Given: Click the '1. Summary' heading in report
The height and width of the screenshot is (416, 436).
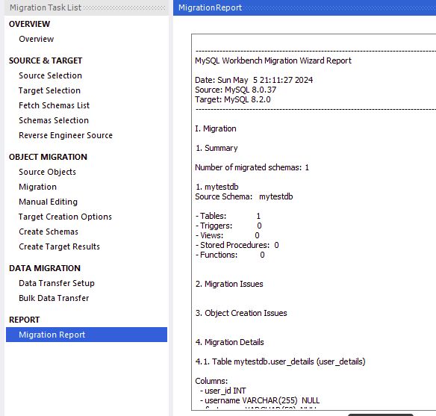Looking at the screenshot, I should (x=217, y=148).
